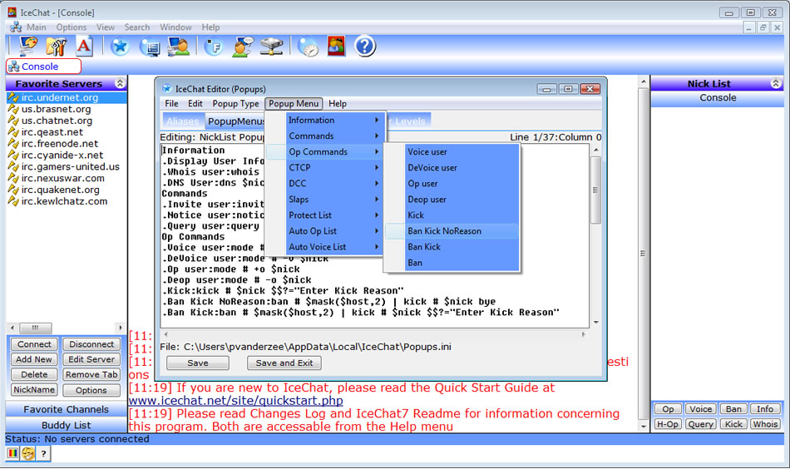
Task: Expand the DCC submenu
Action: pos(333,184)
